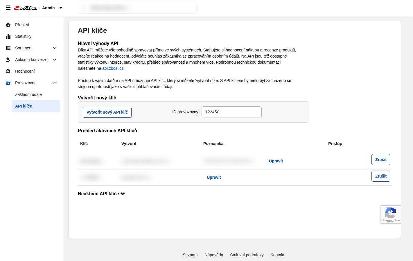Expand the Aukce a konverze chevron

[x=55, y=60]
